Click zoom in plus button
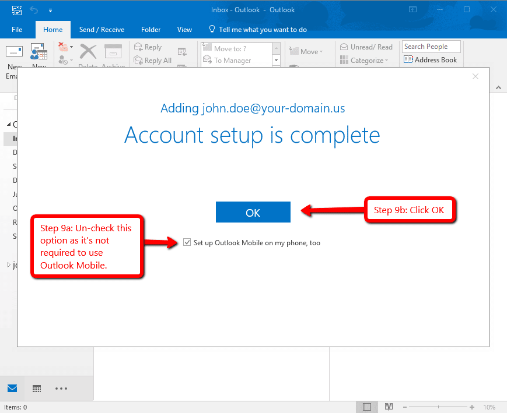The image size is (507, 413). 472,407
